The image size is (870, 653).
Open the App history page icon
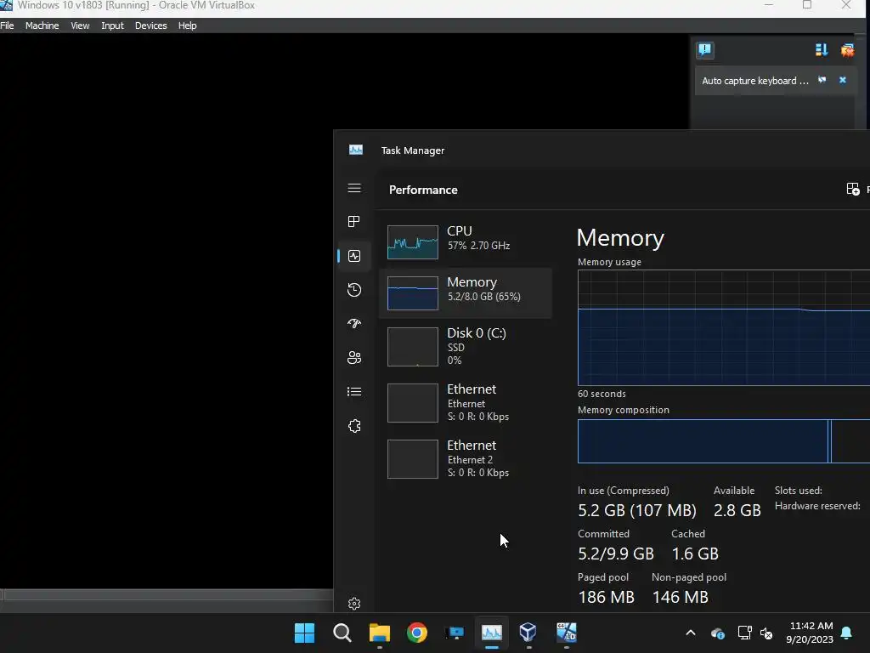click(x=354, y=290)
